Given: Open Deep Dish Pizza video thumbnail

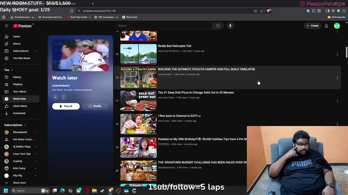Looking at the screenshot, I should tap(138, 101).
